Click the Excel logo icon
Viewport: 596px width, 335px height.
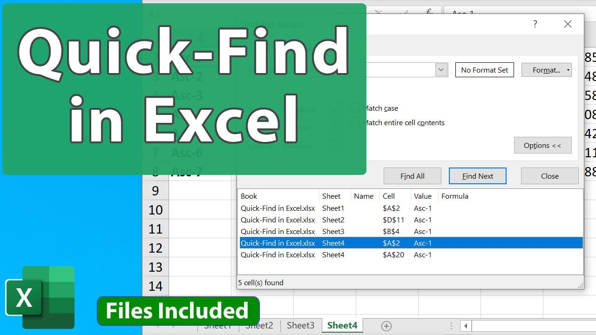pyautogui.click(x=40, y=298)
